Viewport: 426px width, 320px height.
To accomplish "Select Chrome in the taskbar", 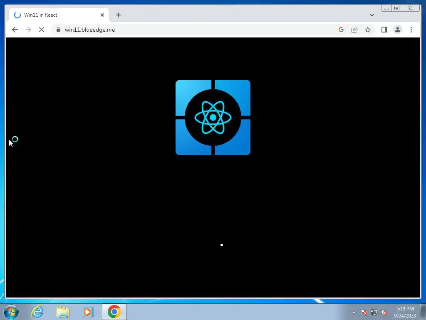I will (114, 312).
